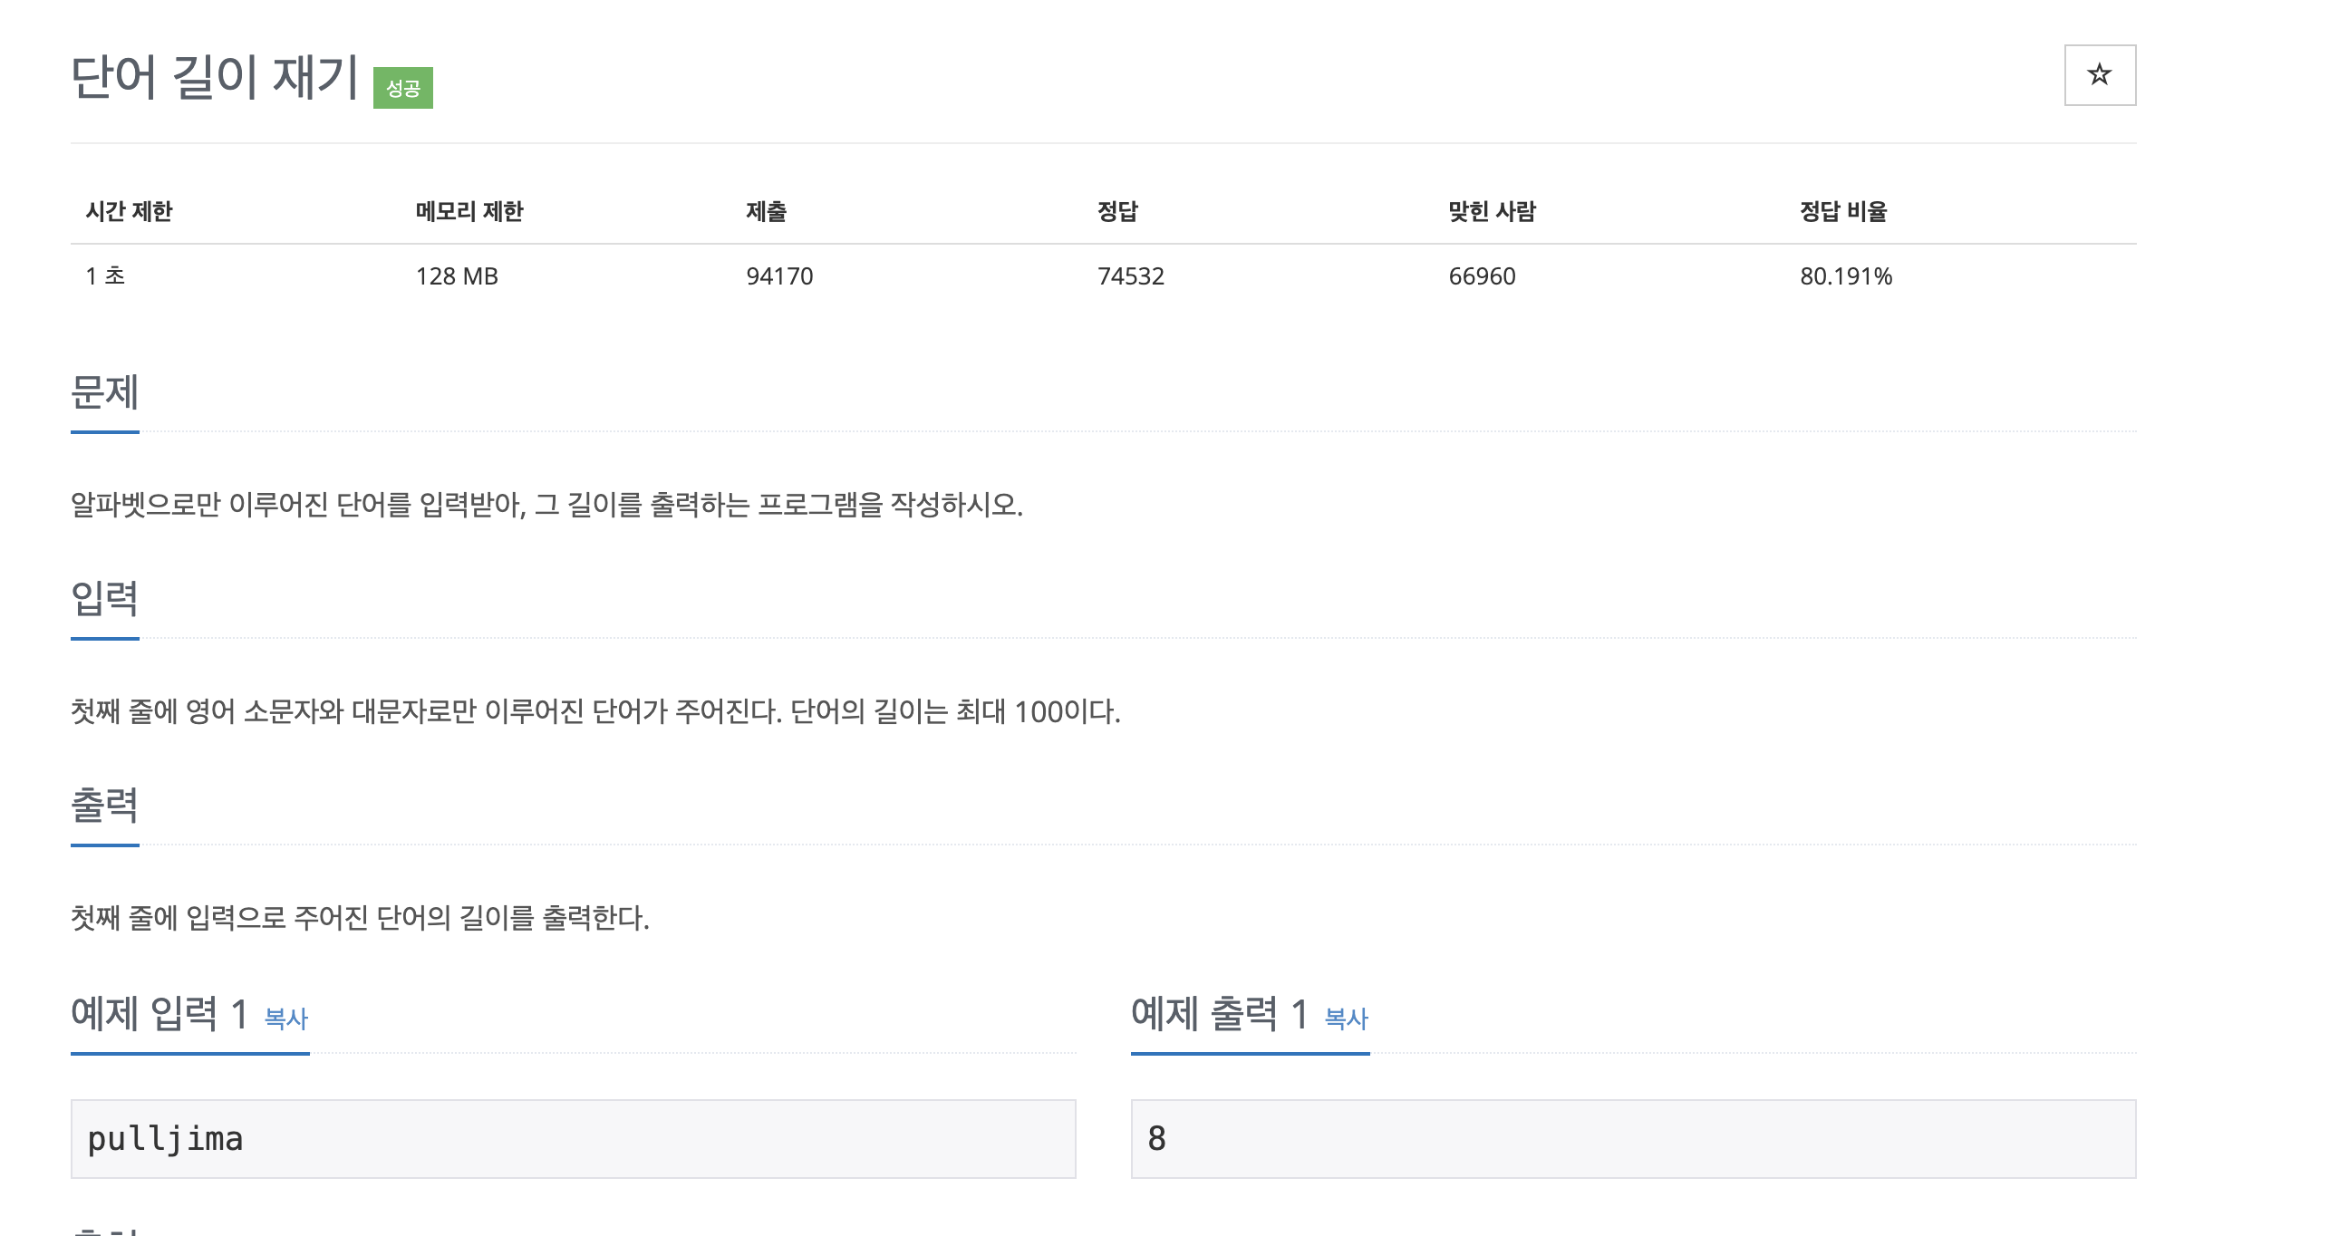Screen dimensions: 2329x1236
Task: Select the 출력 section heading
Action: click(x=105, y=806)
